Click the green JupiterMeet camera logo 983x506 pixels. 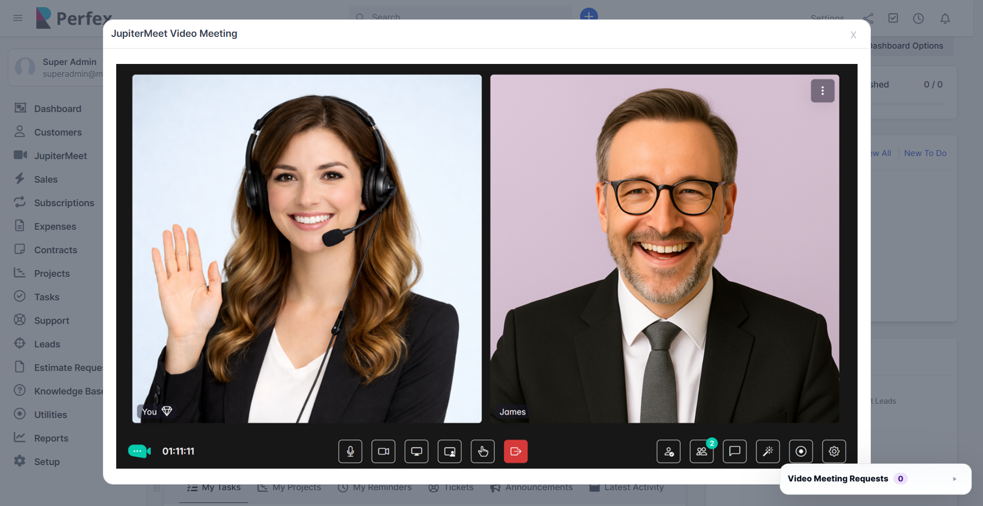coord(139,451)
